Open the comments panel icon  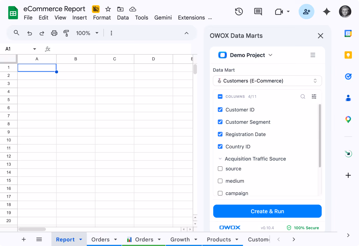pyautogui.click(x=258, y=12)
